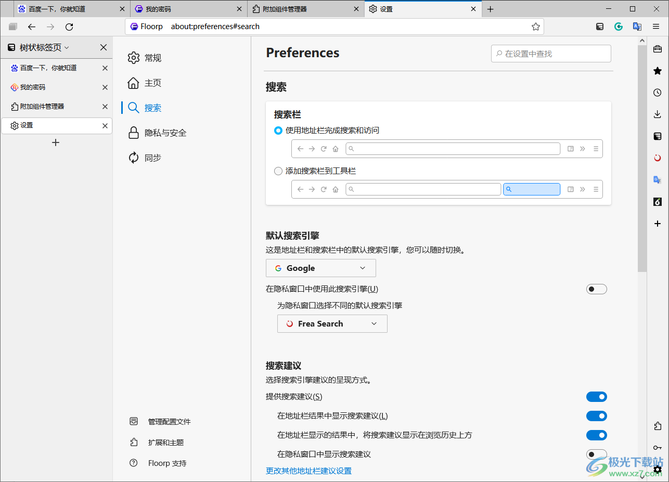Disable 提供搜索建议 toggle
Image resolution: width=669 pixels, height=482 pixels.
click(x=596, y=396)
